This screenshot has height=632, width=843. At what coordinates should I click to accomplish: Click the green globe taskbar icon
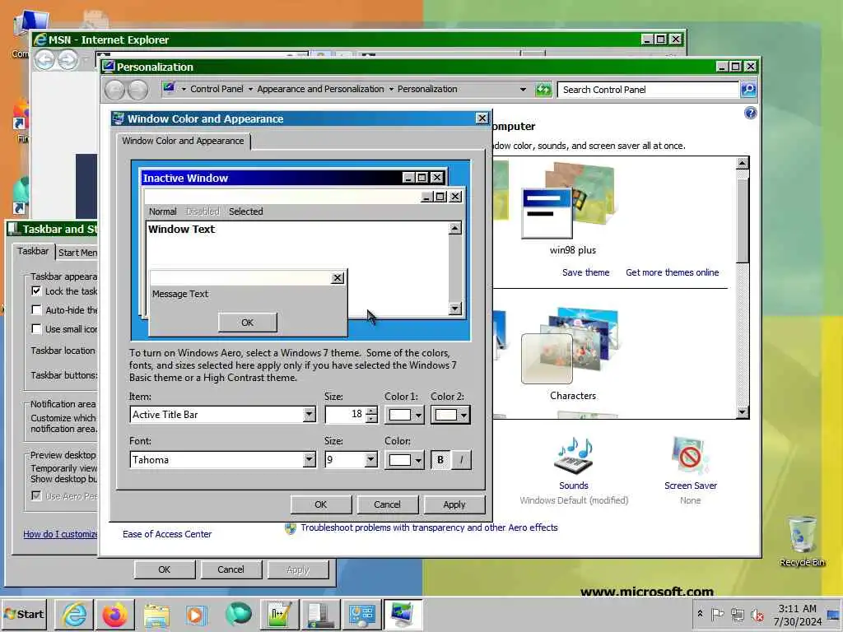(x=238, y=615)
